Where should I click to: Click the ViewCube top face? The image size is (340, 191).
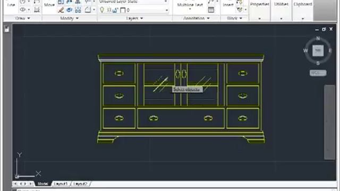click(x=318, y=50)
